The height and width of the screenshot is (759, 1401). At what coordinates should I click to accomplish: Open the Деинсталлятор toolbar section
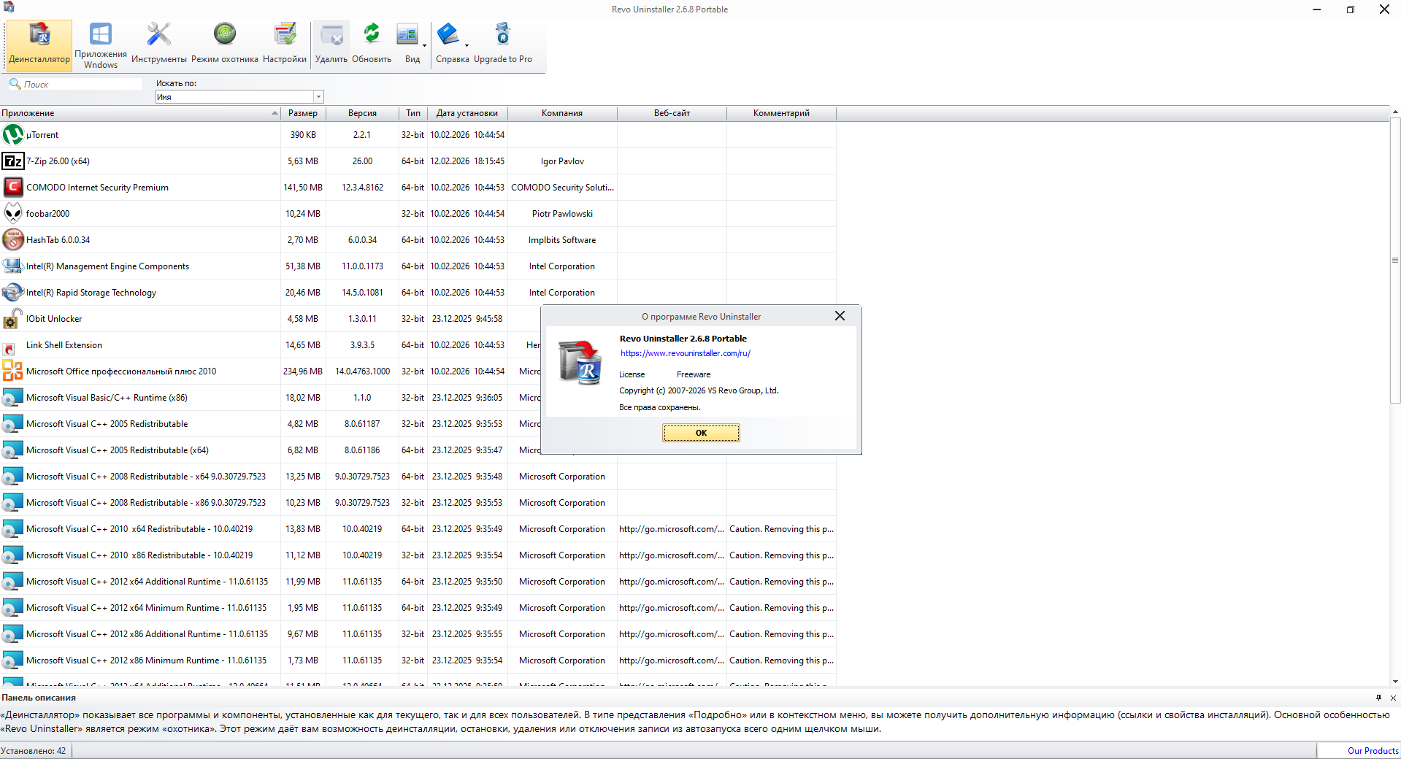[x=39, y=44]
